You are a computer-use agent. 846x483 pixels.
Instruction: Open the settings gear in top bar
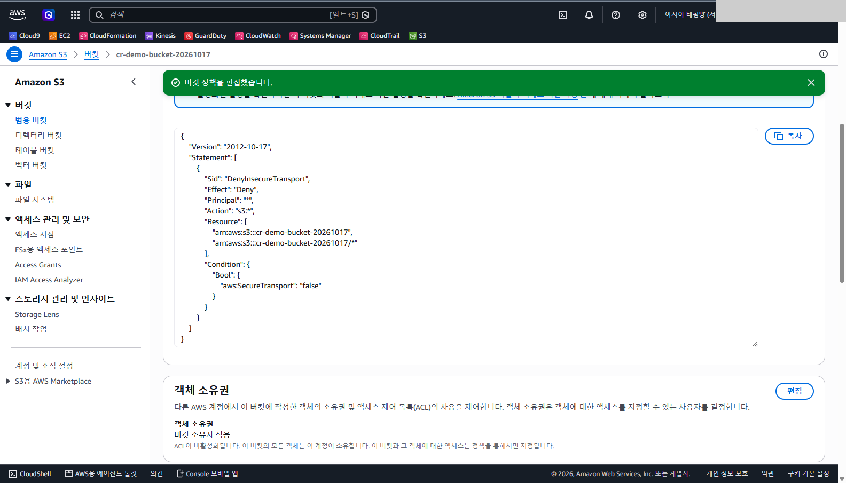[x=643, y=15]
